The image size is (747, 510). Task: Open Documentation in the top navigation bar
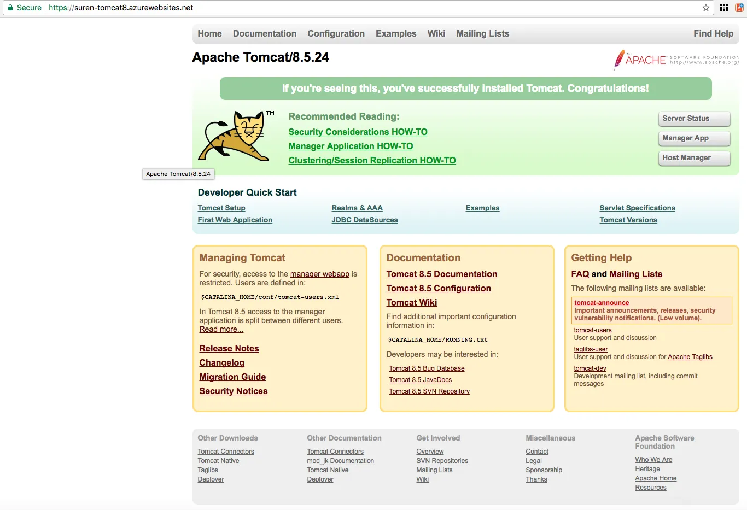coord(265,33)
